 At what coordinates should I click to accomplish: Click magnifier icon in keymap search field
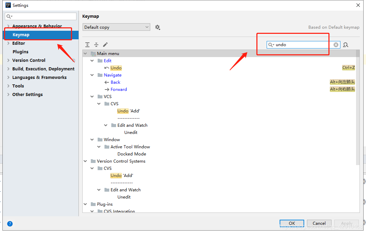coord(271,45)
